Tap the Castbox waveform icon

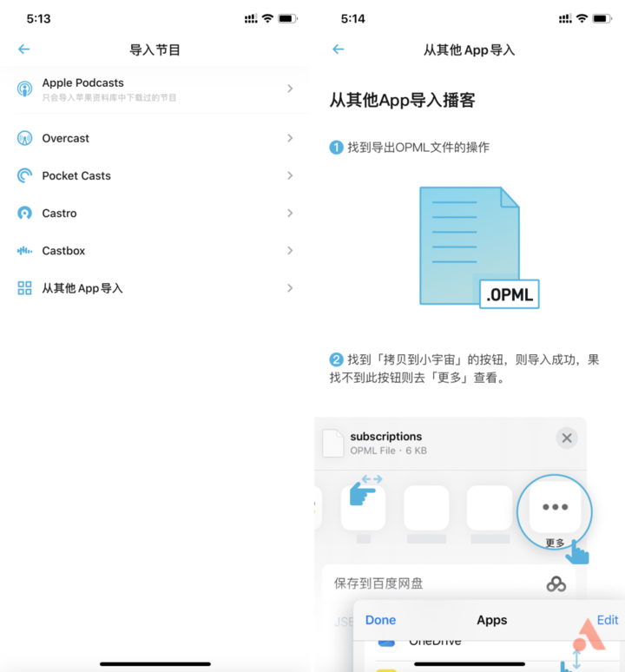(x=24, y=250)
